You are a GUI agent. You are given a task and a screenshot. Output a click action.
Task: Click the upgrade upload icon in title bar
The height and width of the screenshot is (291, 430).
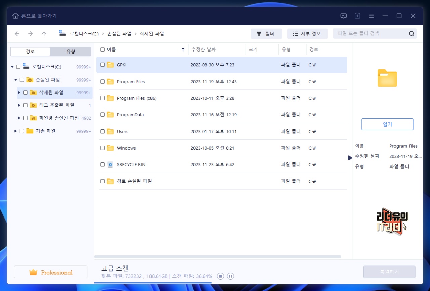pos(357,16)
